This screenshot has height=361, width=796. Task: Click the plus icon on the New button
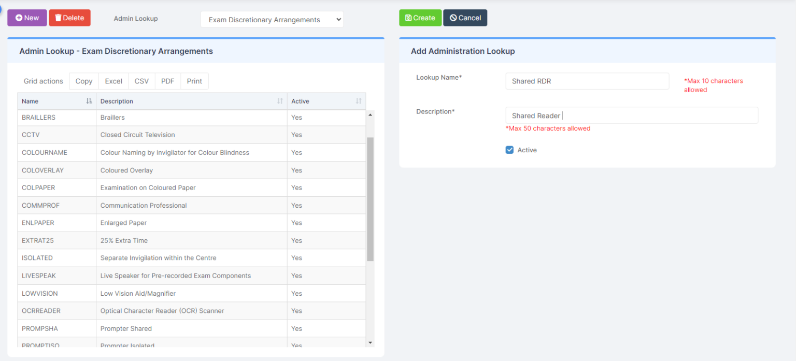(19, 17)
